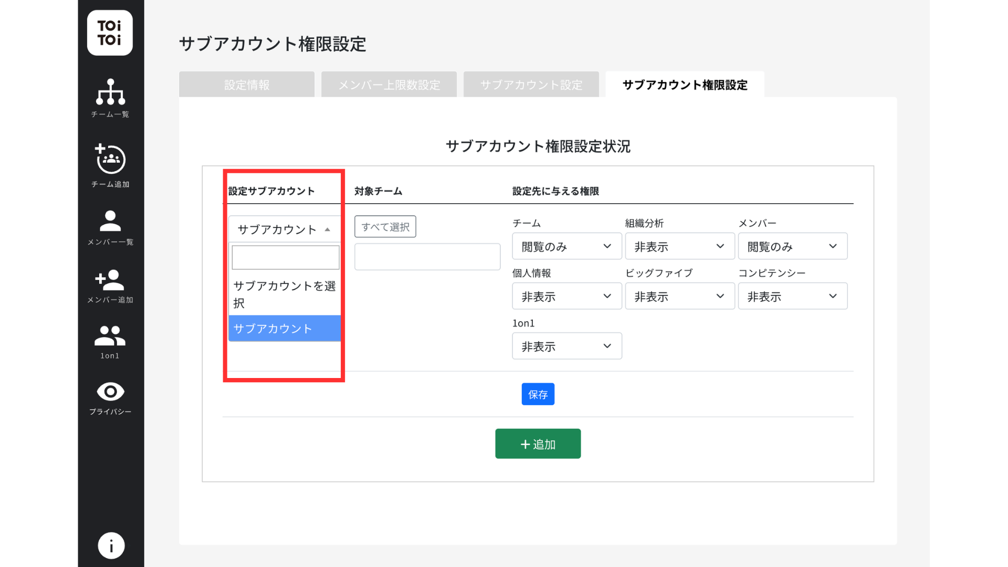Open the メンバー permission dropdown
The image size is (1008, 567).
click(793, 246)
